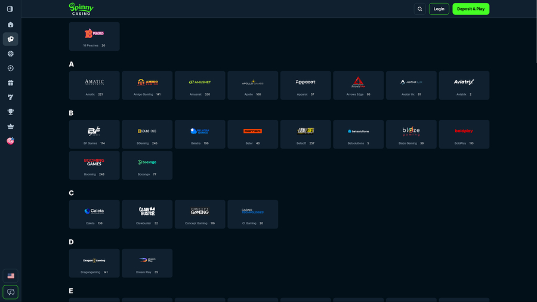This screenshot has height=302, width=537.
Task: Open the Betsolutions provider card
Action: coord(358,134)
